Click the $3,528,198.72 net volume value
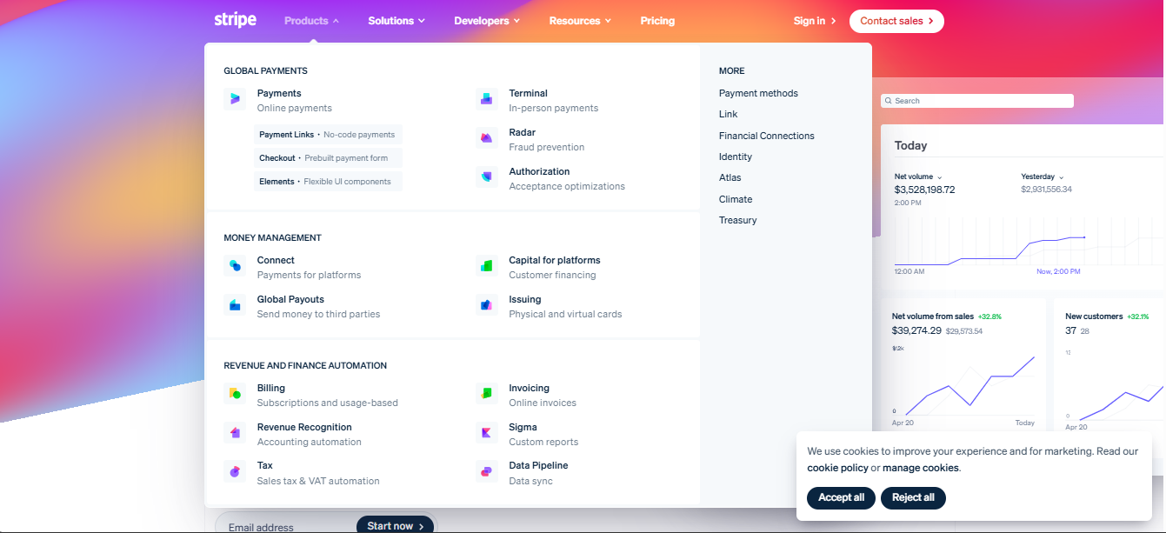Viewport: 1166px width, 533px height. tap(924, 190)
